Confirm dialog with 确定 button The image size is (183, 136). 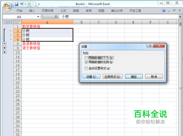(x=134, y=76)
